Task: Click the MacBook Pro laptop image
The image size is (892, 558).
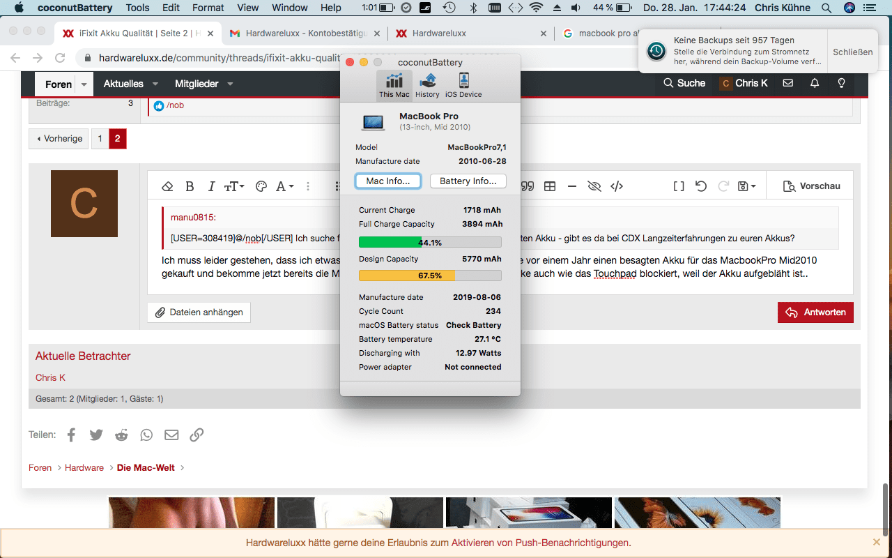Action: (x=374, y=122)
